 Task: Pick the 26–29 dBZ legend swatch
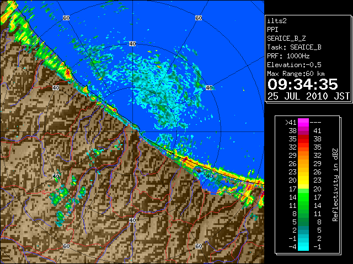coord(303,164)
